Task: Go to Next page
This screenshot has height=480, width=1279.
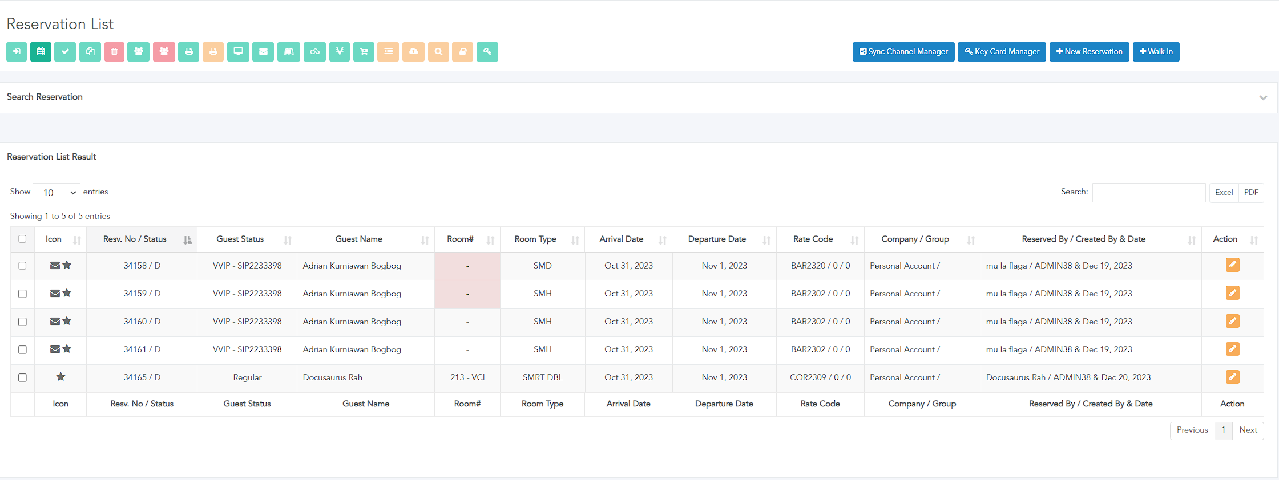Action: pos(1248,430)
